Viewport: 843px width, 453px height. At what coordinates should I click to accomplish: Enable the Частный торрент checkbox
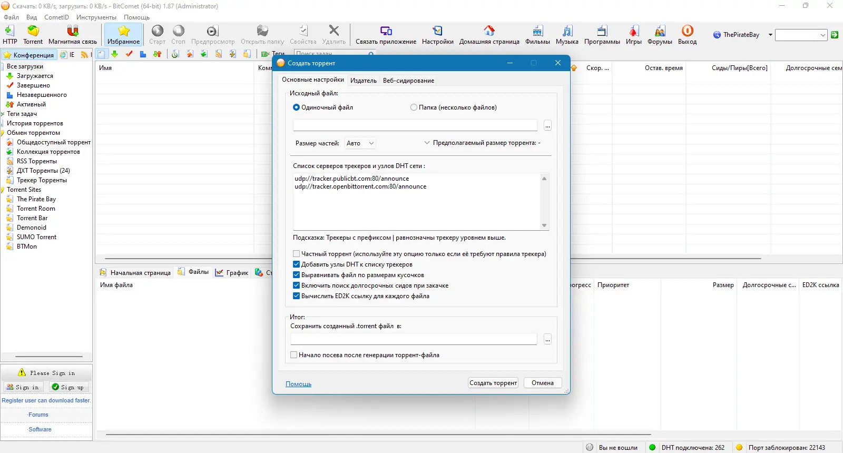point(296,254)
